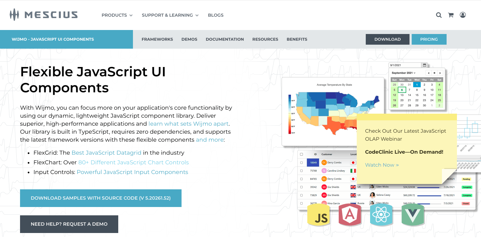Open the Best JavaScript Datagrid link
Viewport: 481px width, 240px height.
(x=107, y=153)
